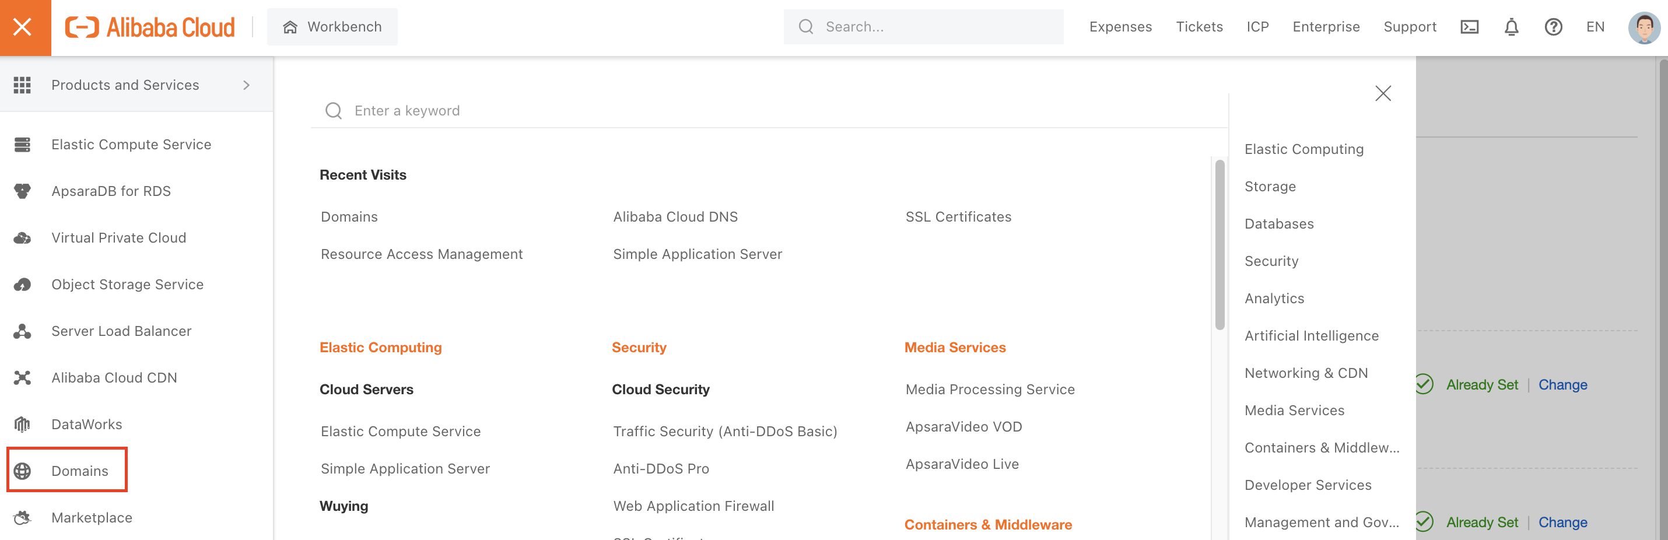Screen dimensions: 1668x540
Task: Open the Support menu
Action: click(1410, 27)
